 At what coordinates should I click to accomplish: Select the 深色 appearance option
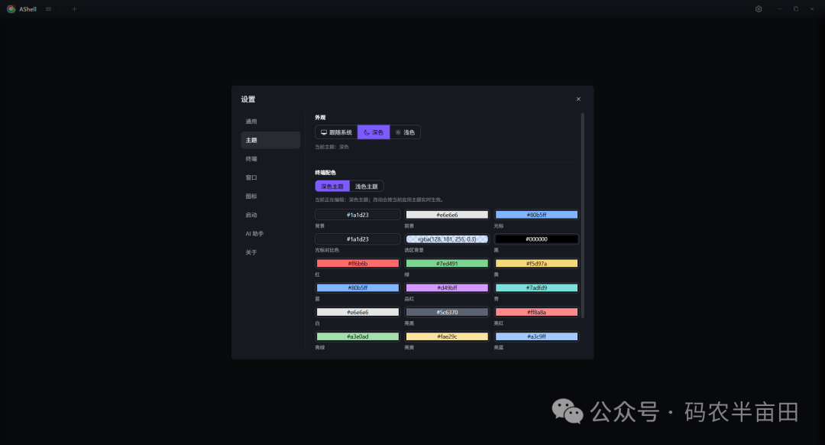374,132
